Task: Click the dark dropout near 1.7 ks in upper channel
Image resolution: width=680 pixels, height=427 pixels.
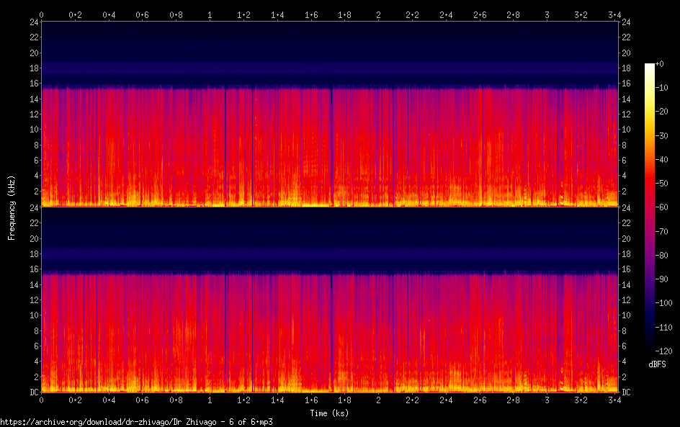Action: 331,144
